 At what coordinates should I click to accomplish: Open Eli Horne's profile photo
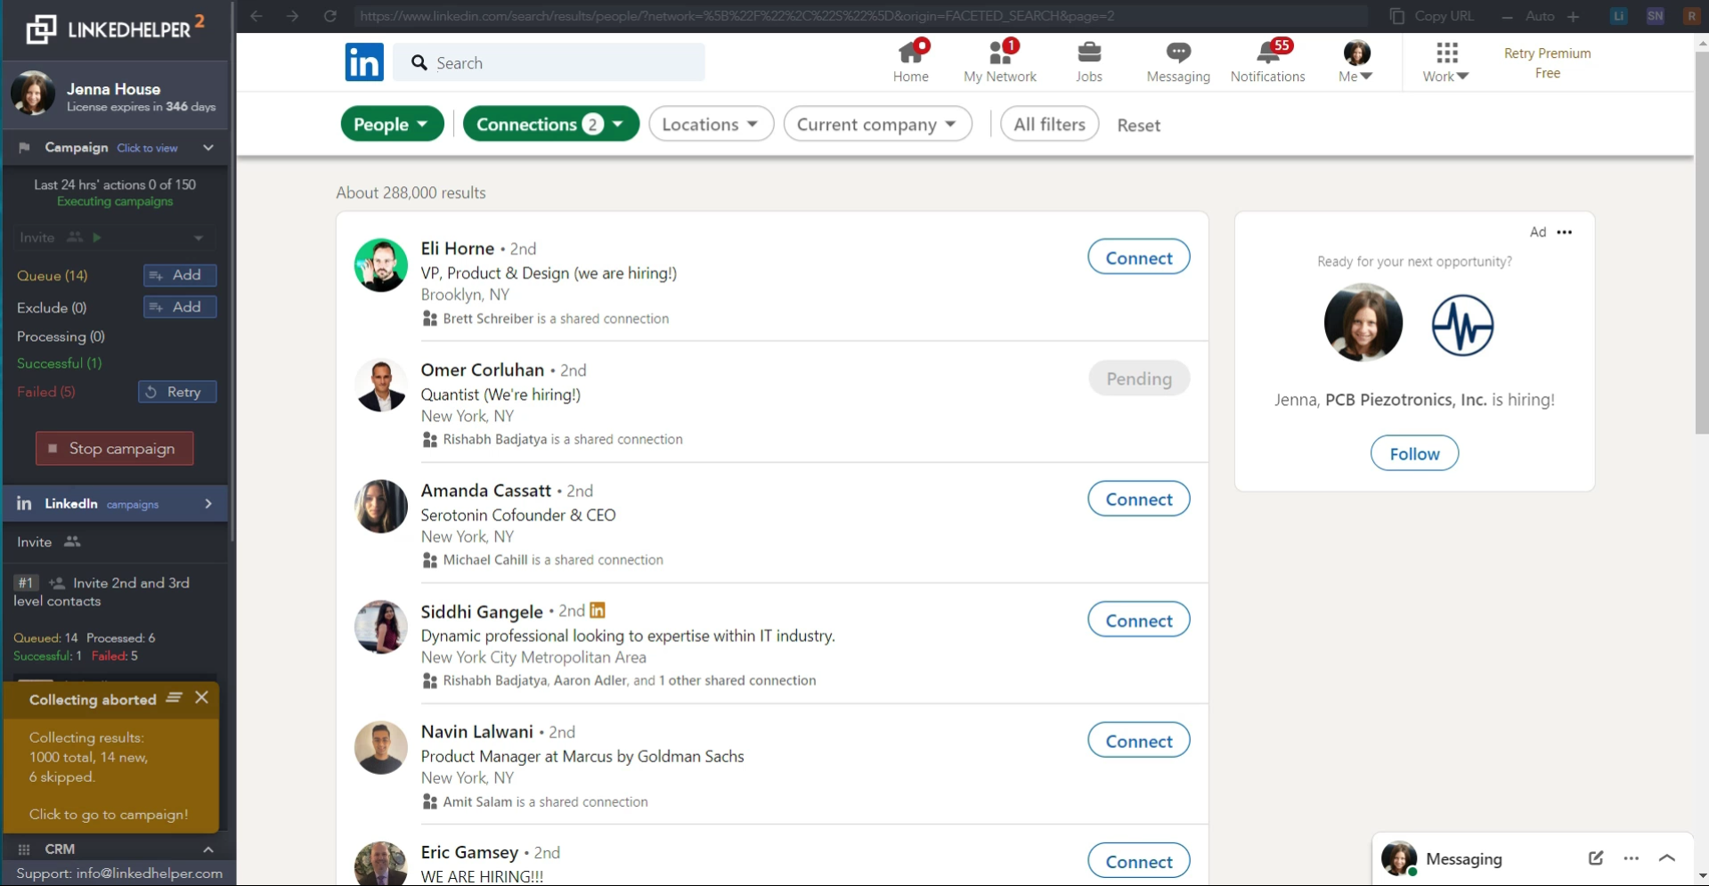point(380,264)
